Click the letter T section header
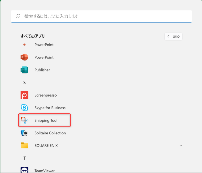Image resolution: width=202 pixels, height=173 pixels. point(24,158)
